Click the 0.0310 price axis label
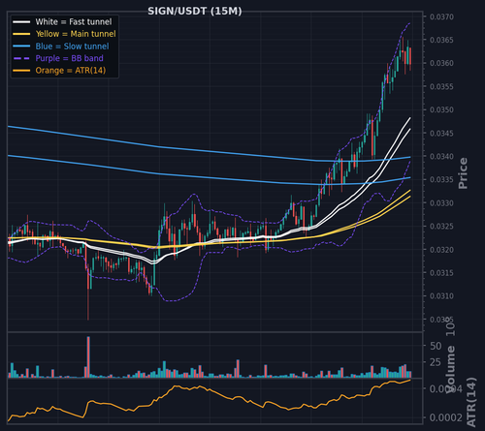 (441, 296)
